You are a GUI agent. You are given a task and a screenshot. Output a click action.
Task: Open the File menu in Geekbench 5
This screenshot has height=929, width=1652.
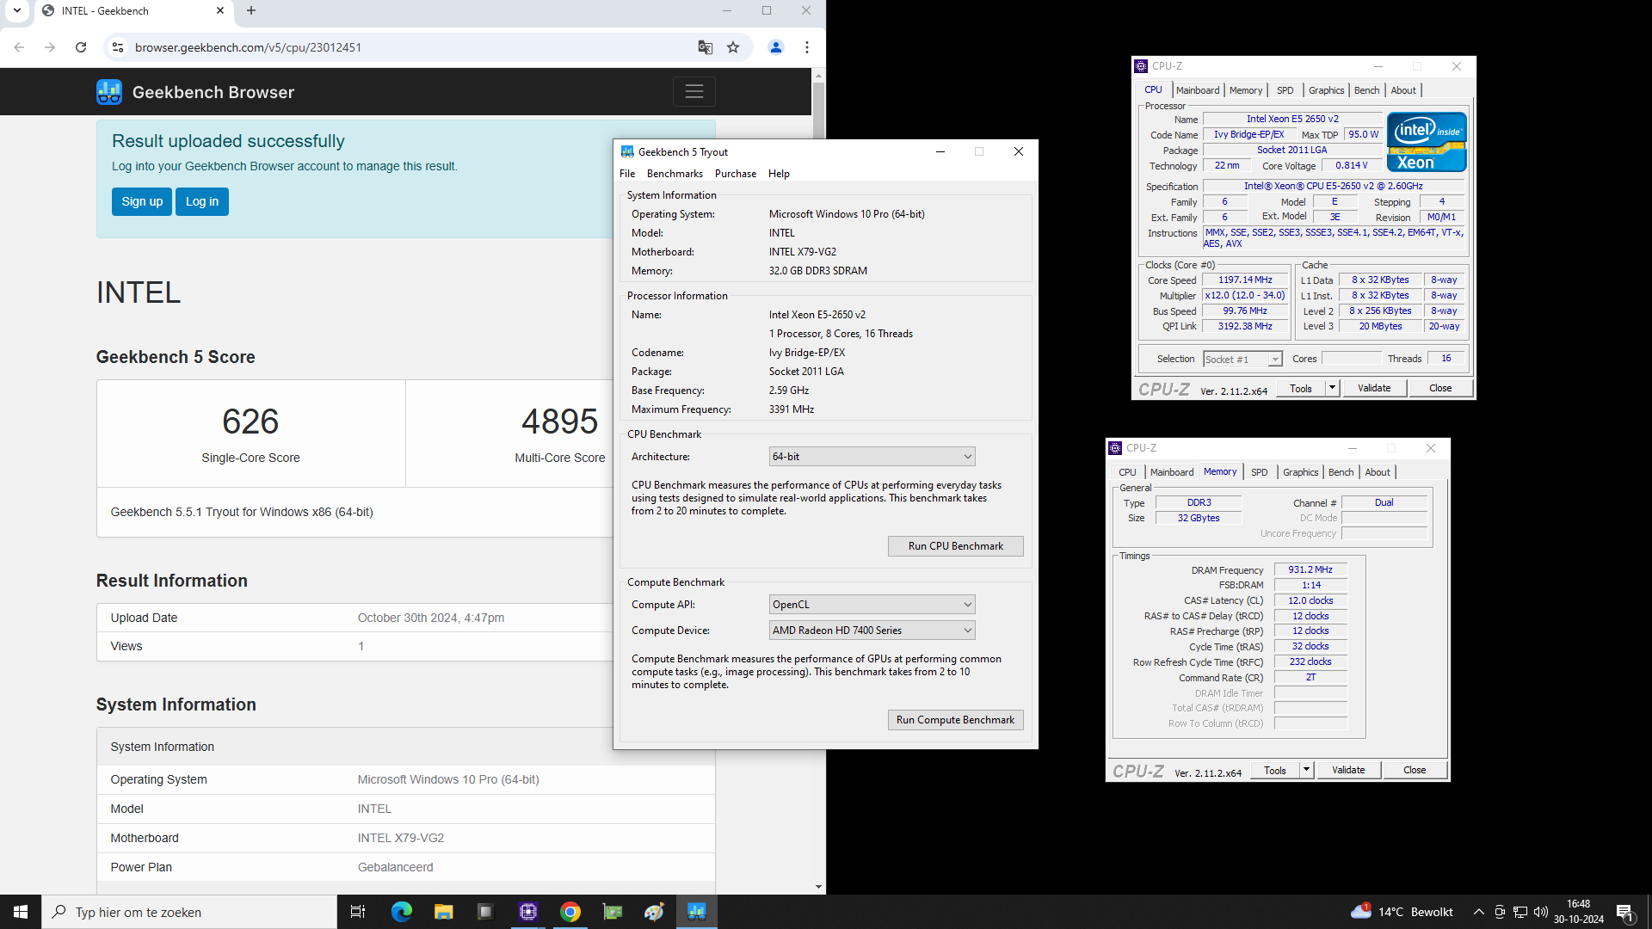click(x=627, y=174)
